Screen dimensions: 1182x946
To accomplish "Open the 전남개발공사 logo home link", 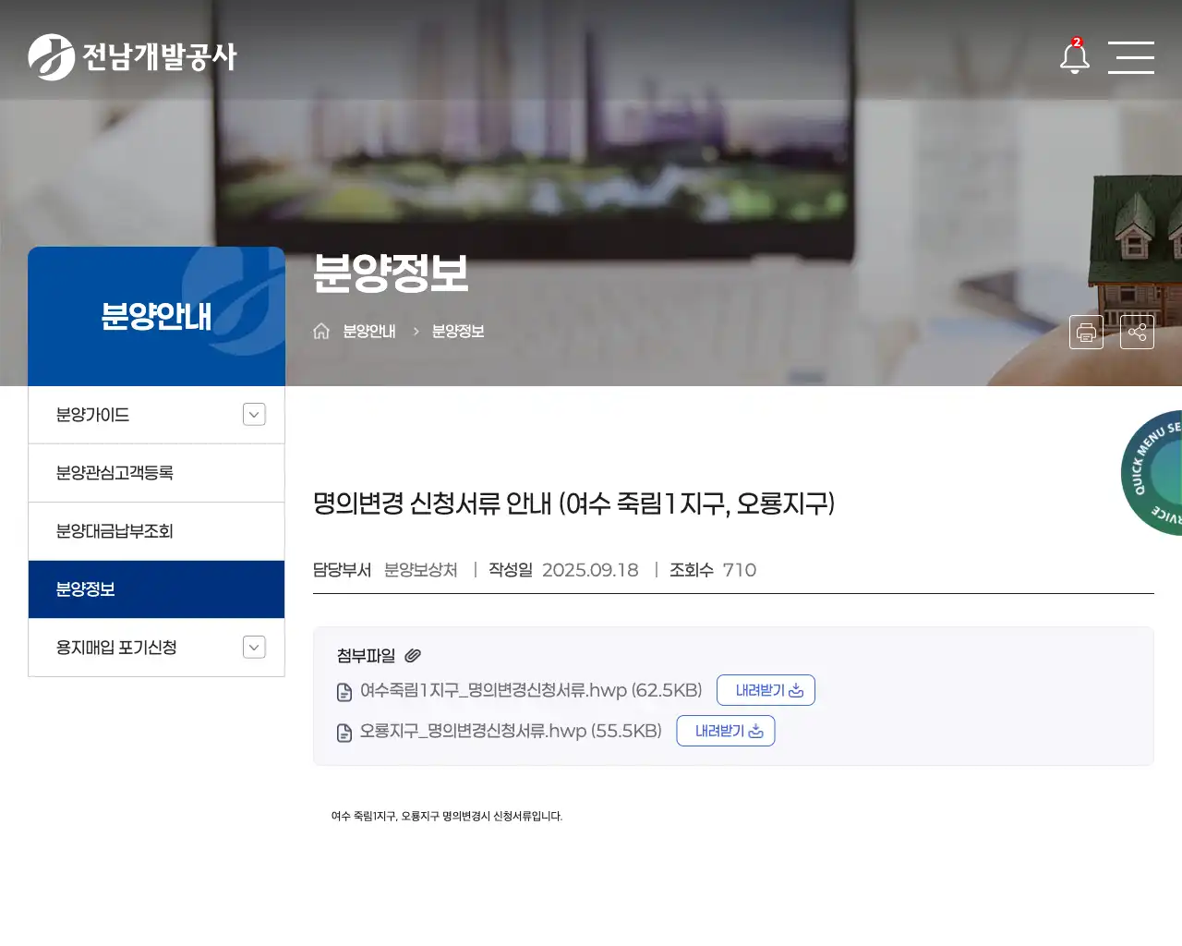I will (x=132, y=57).
